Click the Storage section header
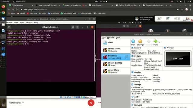This screenshot has height=108, width=193. click(x=138, y=85)
